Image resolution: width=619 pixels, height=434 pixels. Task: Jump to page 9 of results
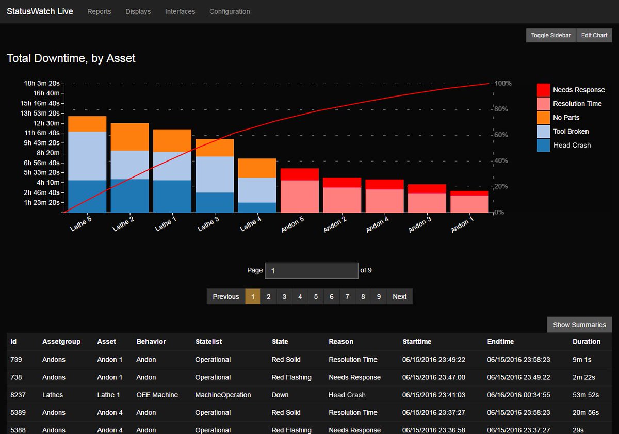click(x=379, y=296)
